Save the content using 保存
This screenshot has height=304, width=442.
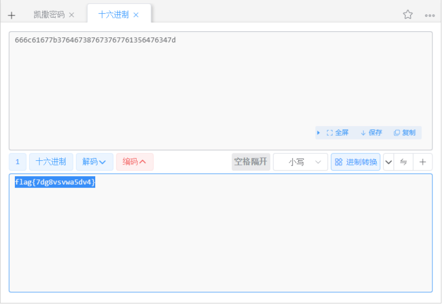pos(371,133)
